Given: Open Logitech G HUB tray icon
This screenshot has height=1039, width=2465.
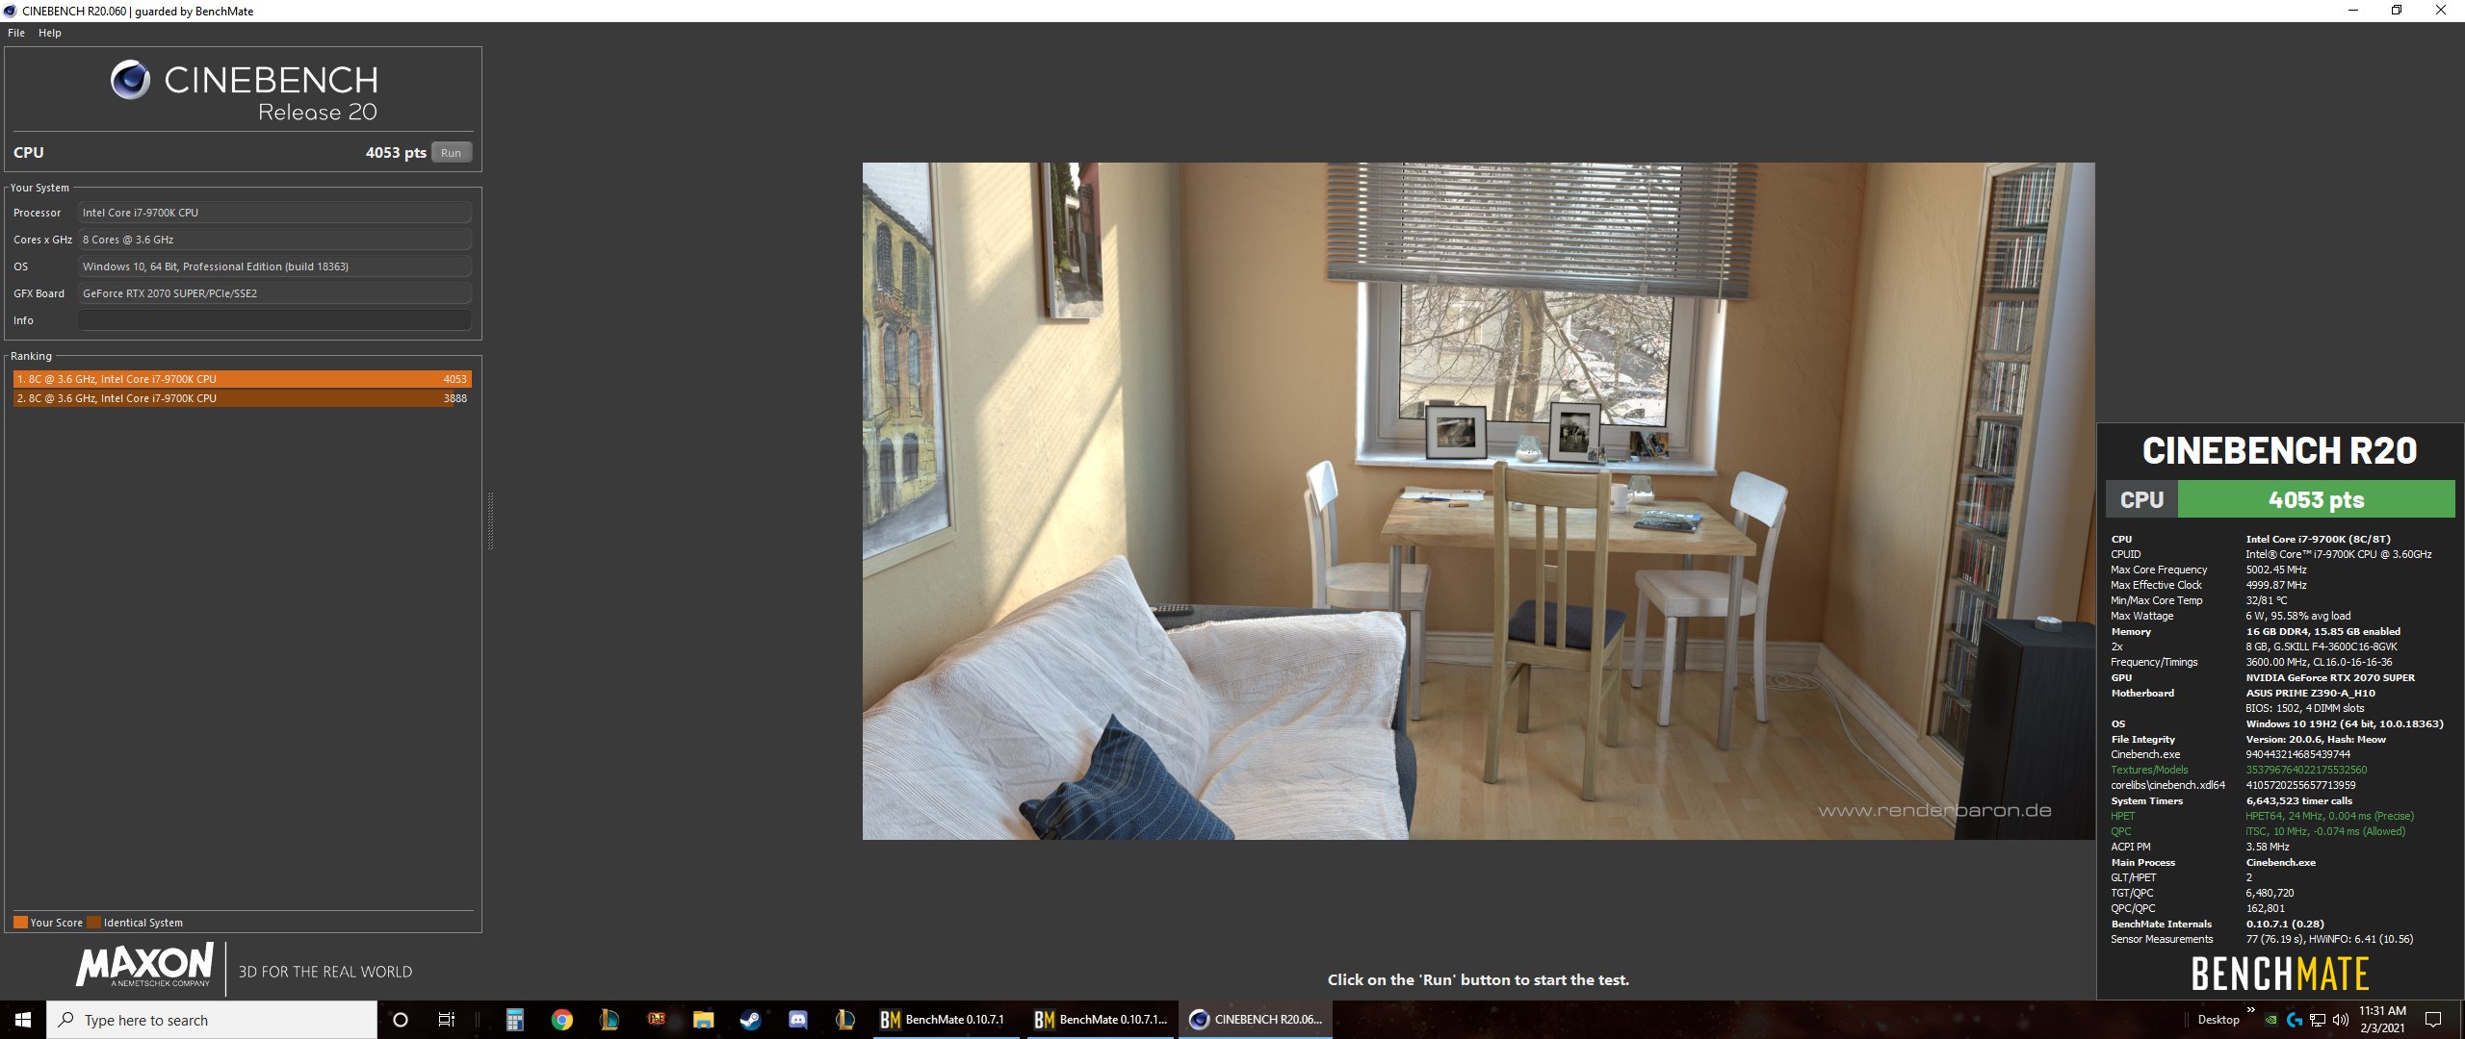Looking at the screenshot, I should [x=2295, y=1020].
